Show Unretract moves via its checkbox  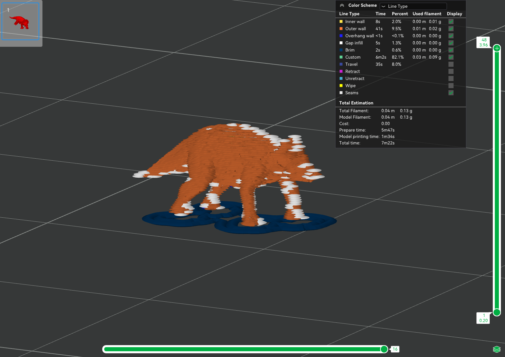tap(451, 79)
